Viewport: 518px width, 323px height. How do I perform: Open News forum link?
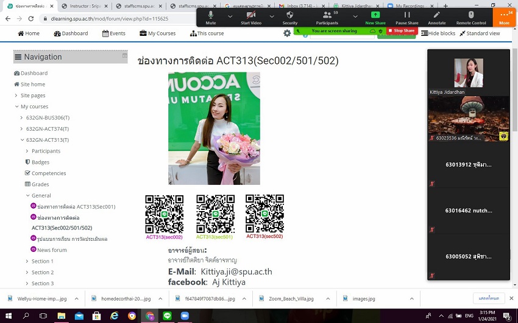[49, 250]
